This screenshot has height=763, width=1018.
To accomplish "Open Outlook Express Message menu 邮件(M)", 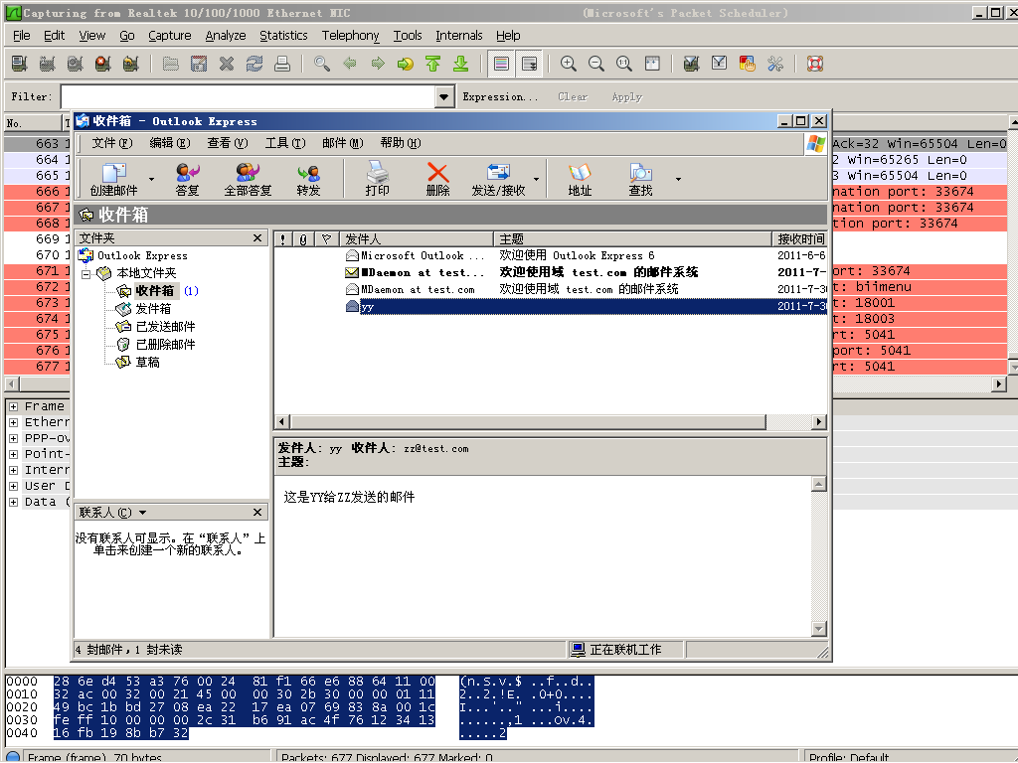I will [x=343, y=143].
